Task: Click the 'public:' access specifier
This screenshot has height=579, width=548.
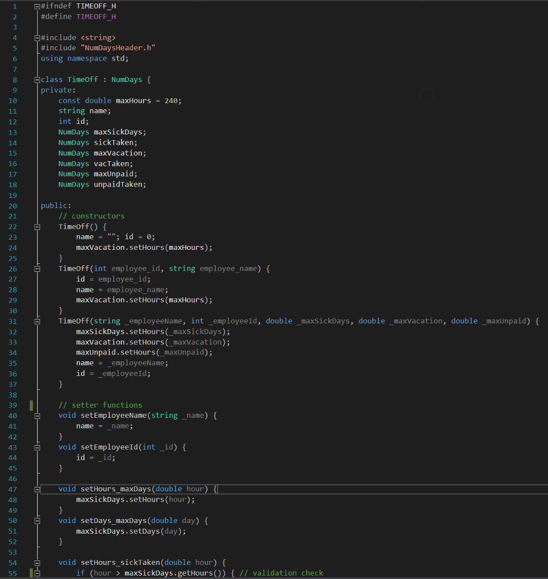Action: 56,206
